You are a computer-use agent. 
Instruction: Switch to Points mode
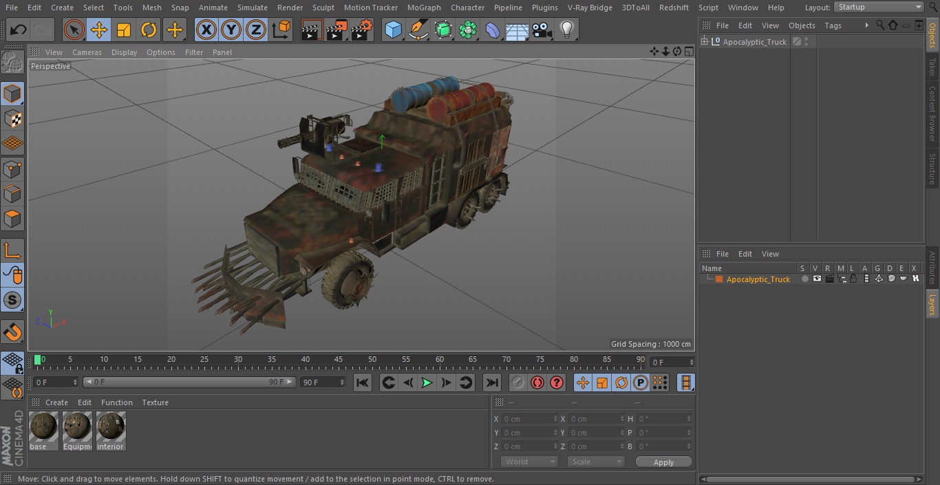pyautogui.click(x=12, y=169)
